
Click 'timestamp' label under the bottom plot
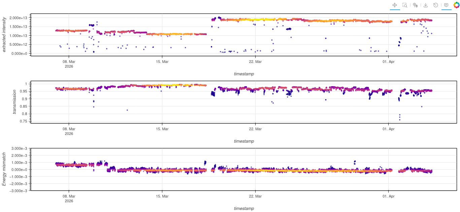pos(244,208)
